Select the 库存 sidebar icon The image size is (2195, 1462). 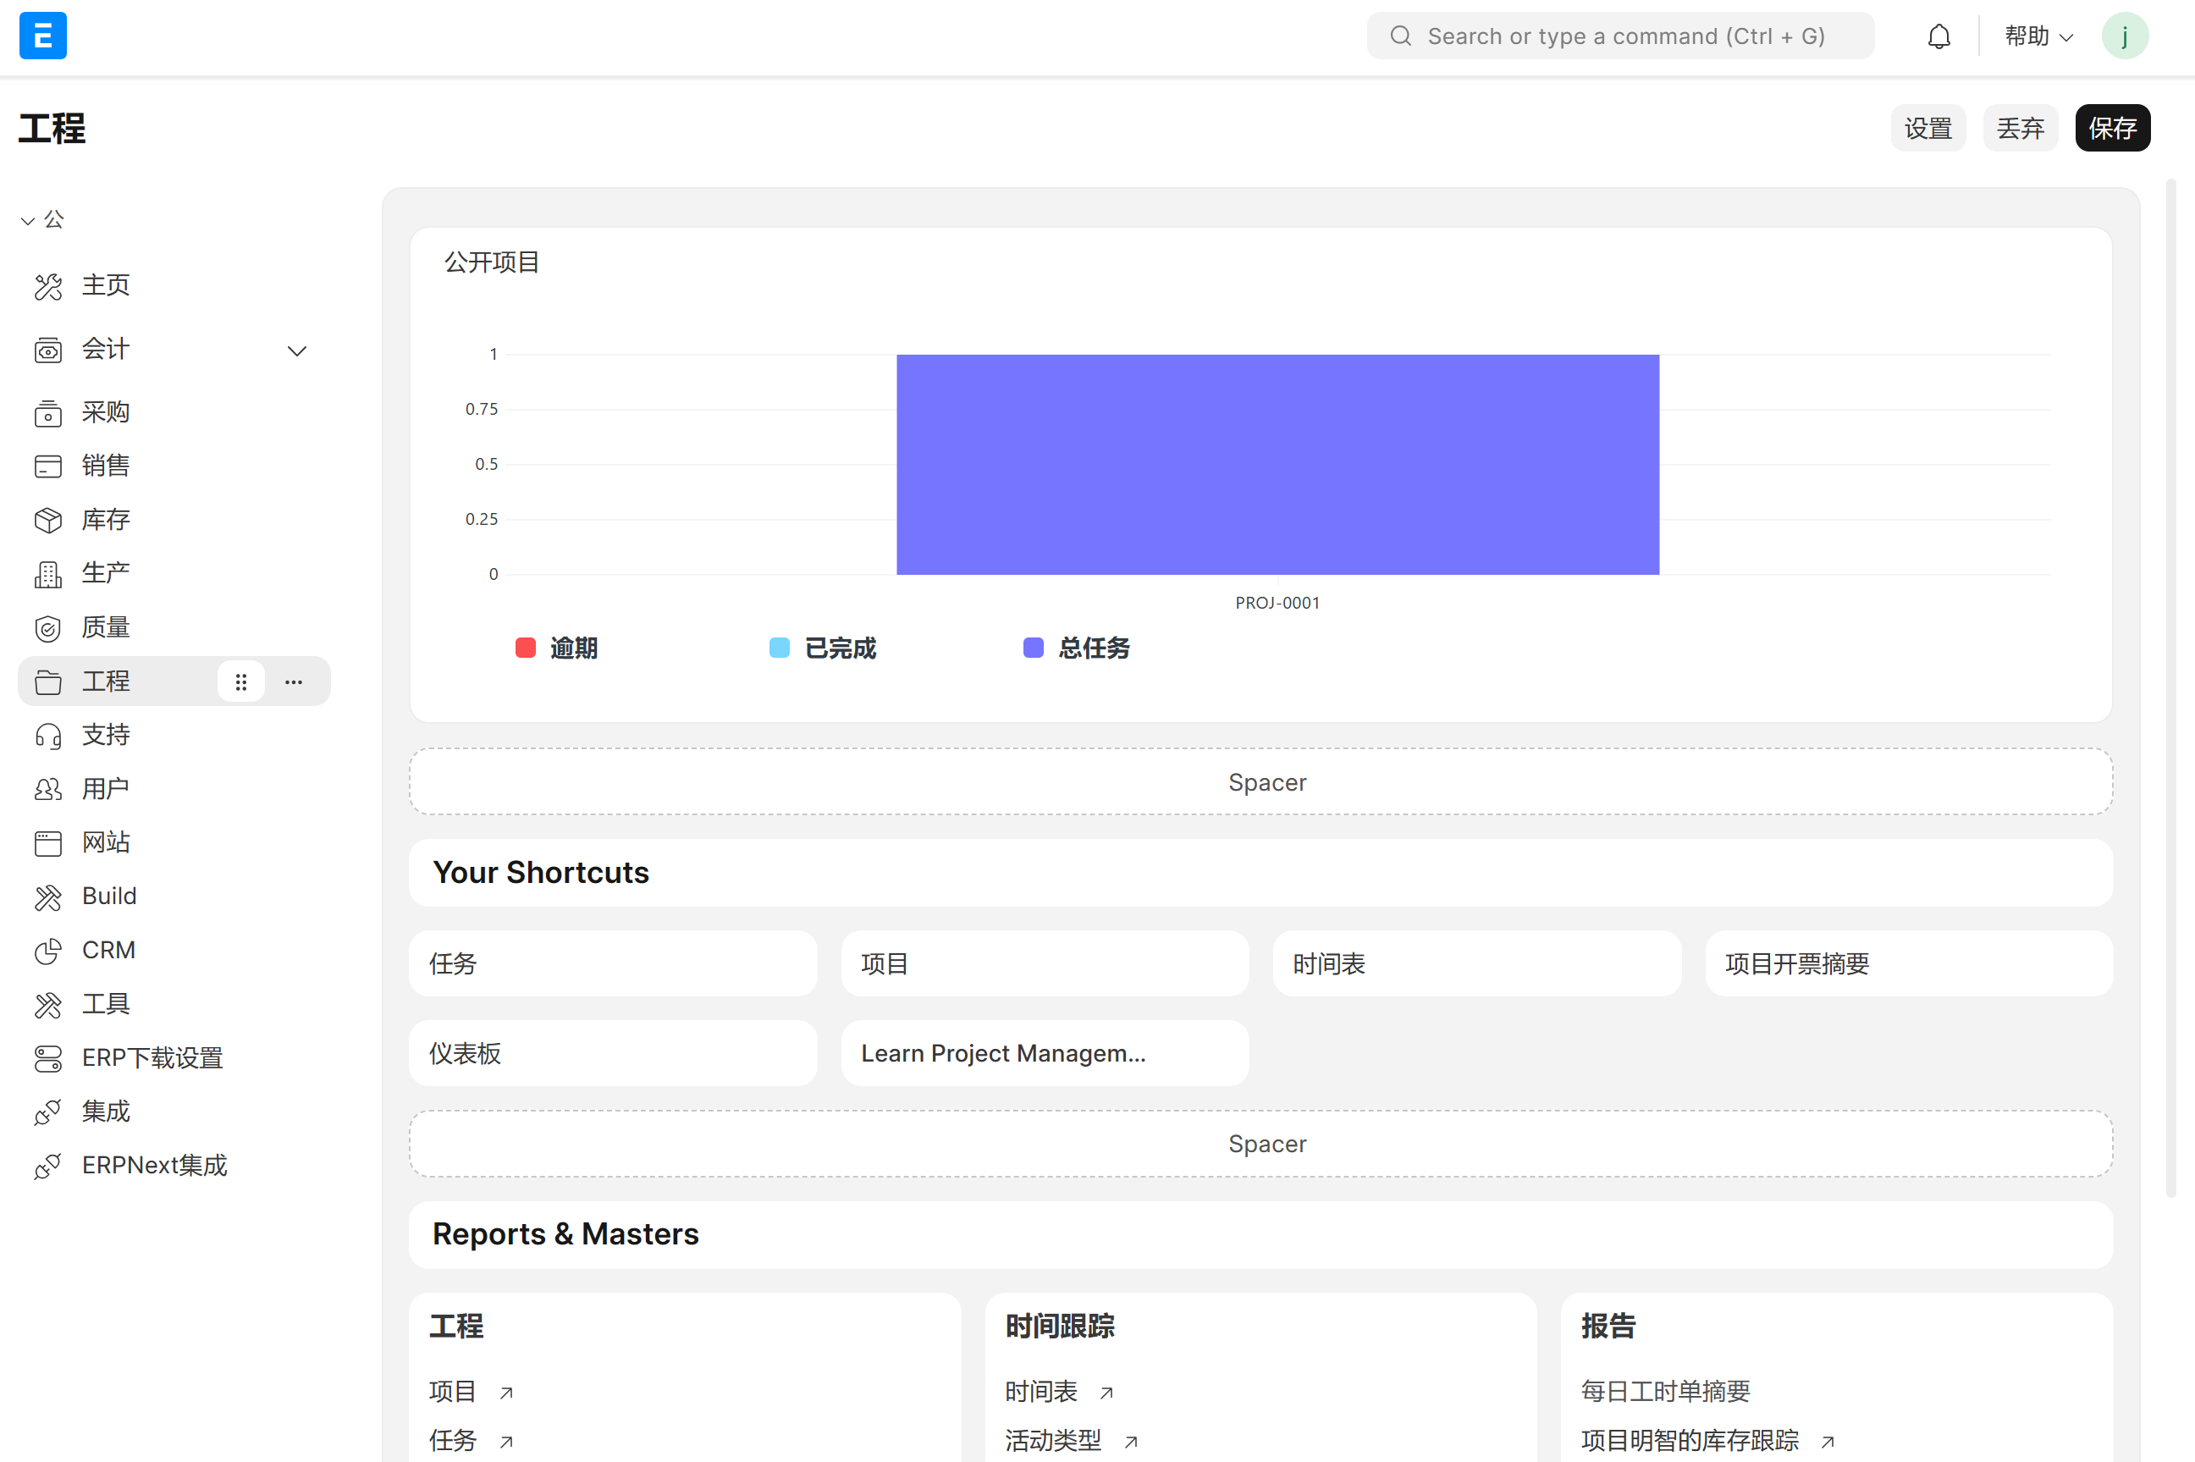[47, 521]
